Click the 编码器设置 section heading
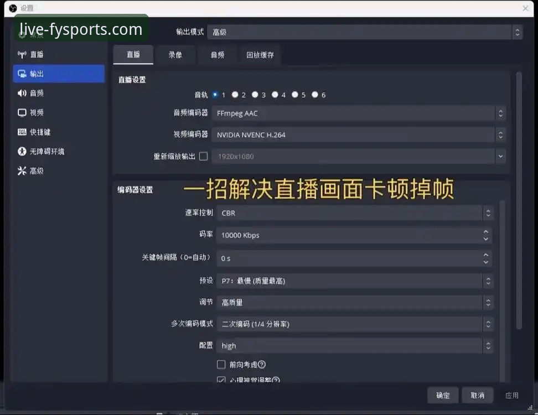538x415 pixels. (x=135, y=190)
